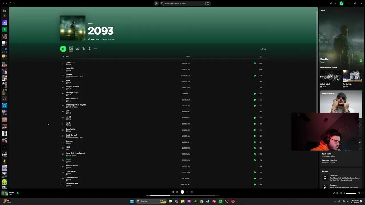The image size is (365, 205).
Task: Open the user profile menu
Action: [x=342, y=3]
